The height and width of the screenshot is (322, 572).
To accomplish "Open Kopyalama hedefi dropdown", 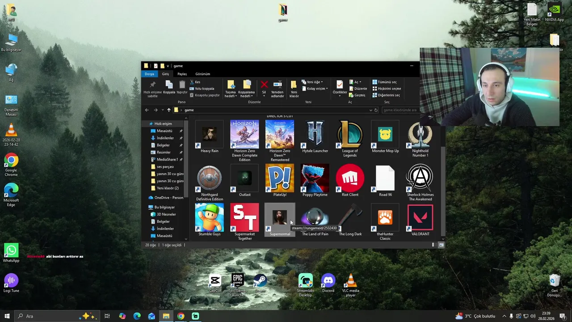I will coord(247,89).
